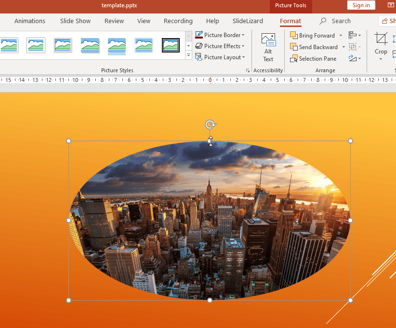Image resolution: width=396 pixels, height=328 pixels.
Task: Apply the second white-framed picture style
Action: pos(36,45)
